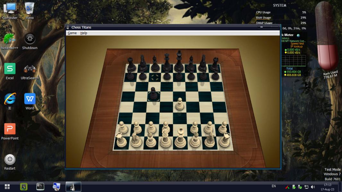
Task: Click the Speed test link in Network Meter
Action: point(297,44)
